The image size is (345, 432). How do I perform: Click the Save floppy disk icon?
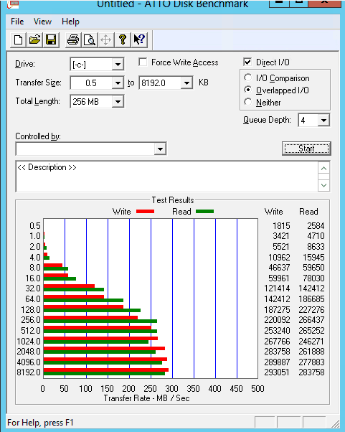point(51,40)
